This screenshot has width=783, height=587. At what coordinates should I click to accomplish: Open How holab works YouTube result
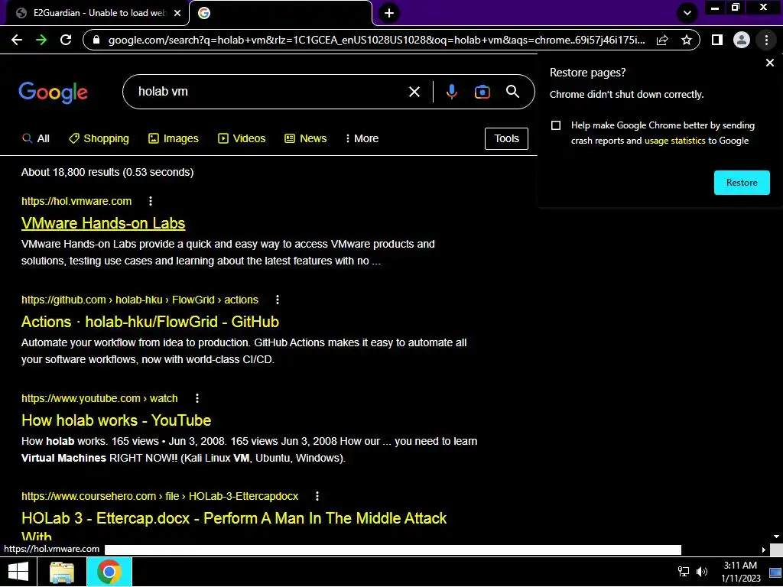click(116, 420)
